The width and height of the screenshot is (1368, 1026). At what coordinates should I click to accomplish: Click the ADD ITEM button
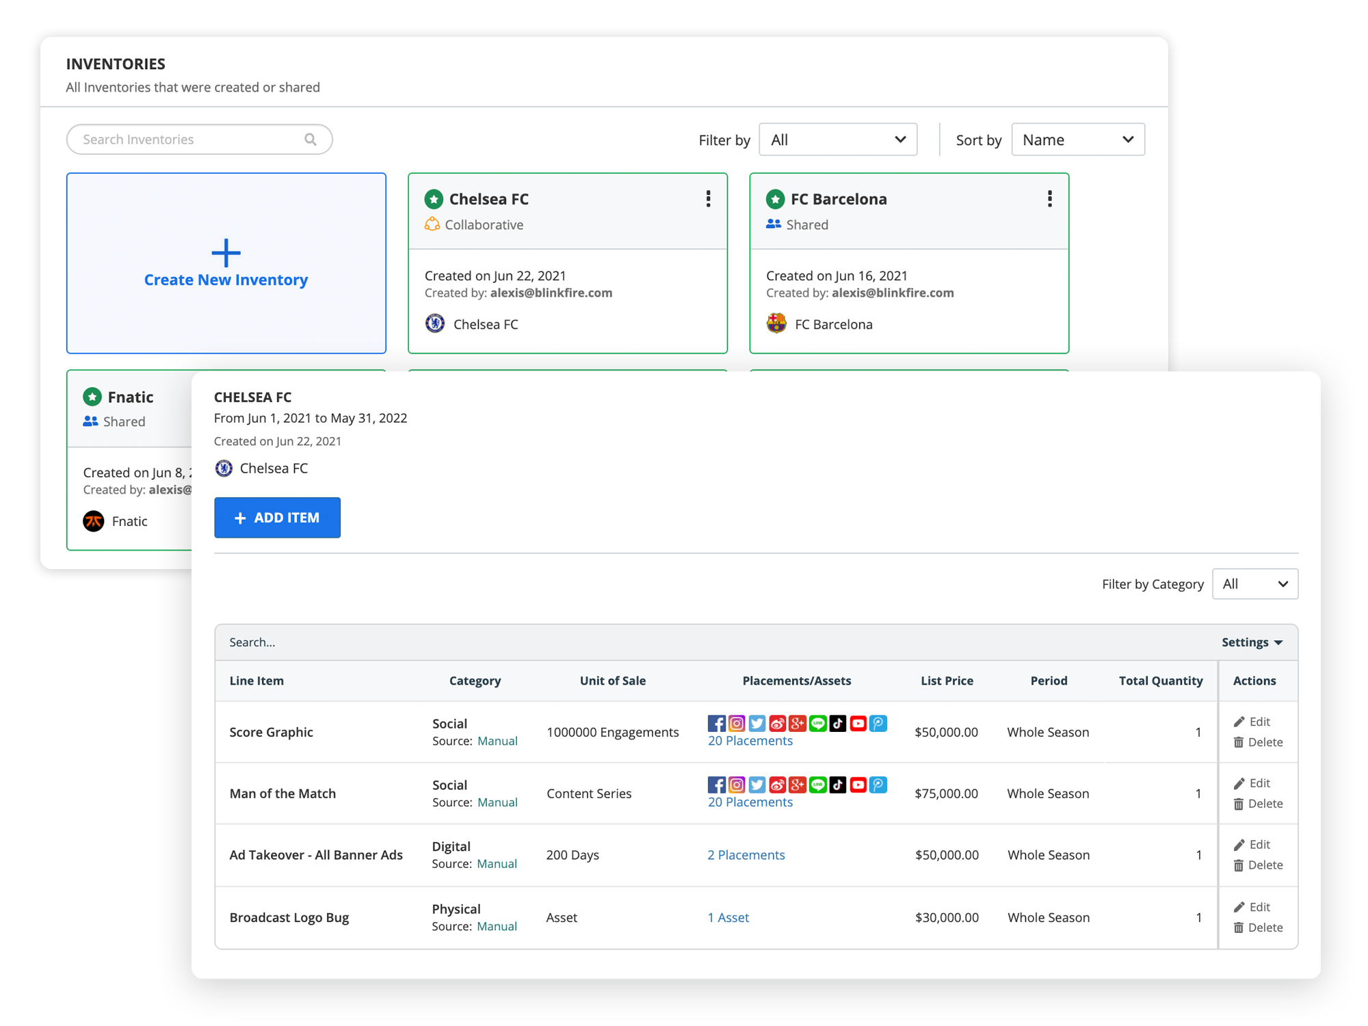[x=277, y=518]
